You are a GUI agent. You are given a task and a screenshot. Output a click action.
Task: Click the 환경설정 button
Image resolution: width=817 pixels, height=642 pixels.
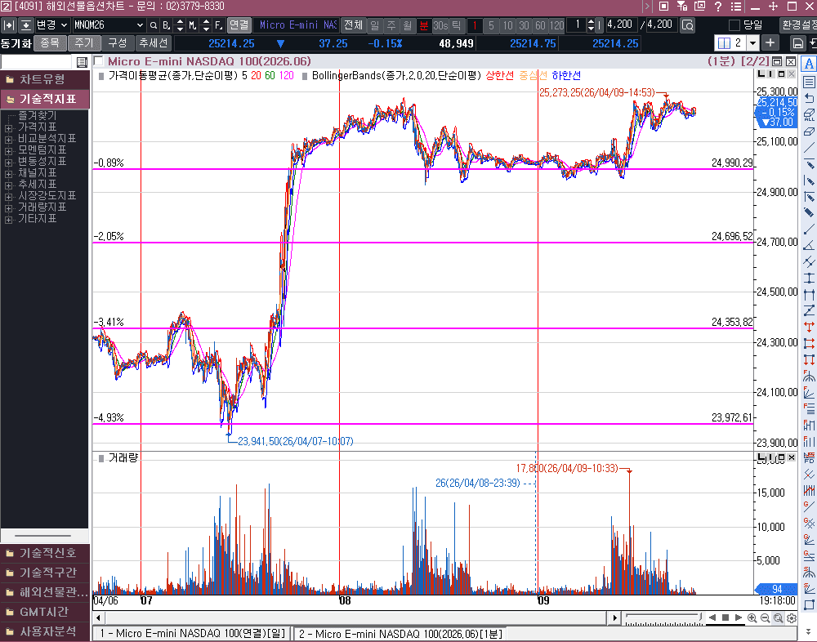click(798, 25)
